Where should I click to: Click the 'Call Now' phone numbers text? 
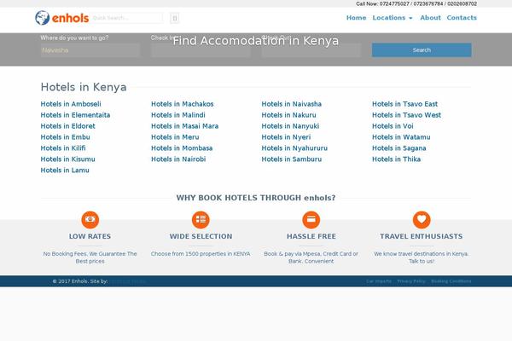[416, 4]
